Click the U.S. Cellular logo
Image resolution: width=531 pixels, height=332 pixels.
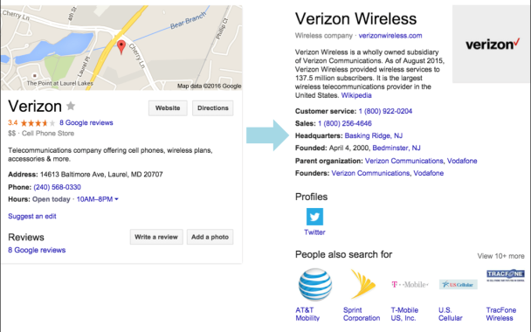click(x=458, y=285)
